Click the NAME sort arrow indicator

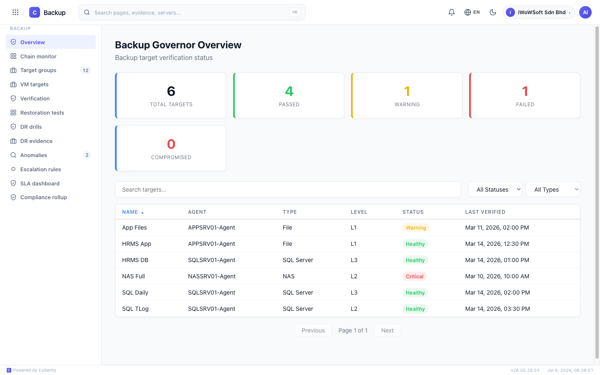142,212
